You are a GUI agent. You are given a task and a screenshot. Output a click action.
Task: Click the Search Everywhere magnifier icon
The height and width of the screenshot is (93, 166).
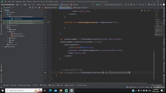tap(158, 5)
